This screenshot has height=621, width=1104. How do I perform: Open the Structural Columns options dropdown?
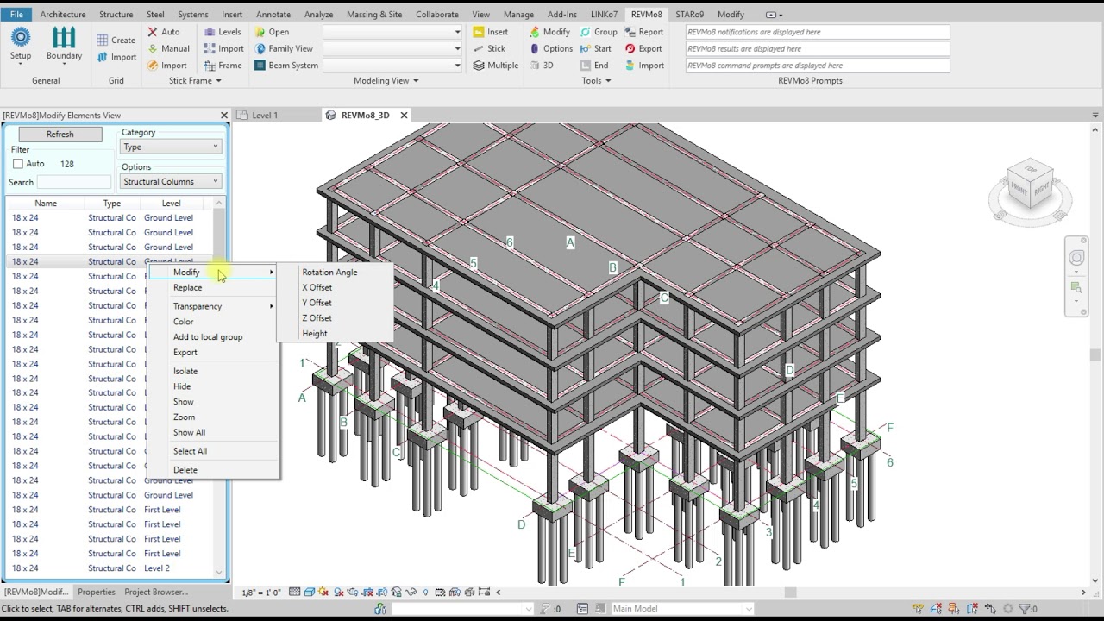170,181
